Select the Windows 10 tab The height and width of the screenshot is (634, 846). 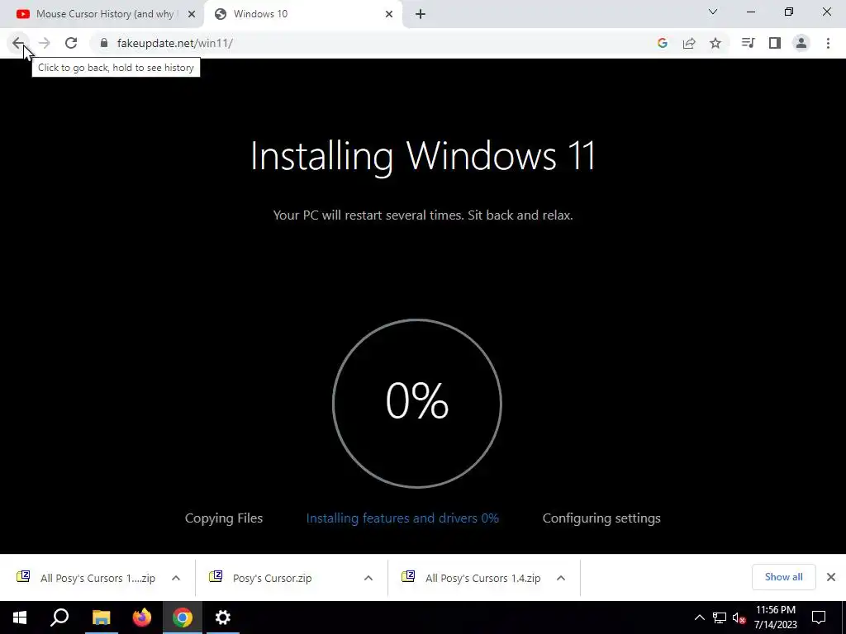[x=302, y=14]
